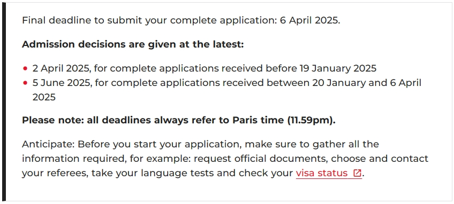Click the 'referees' word in the last paragraph

[67, 173]
